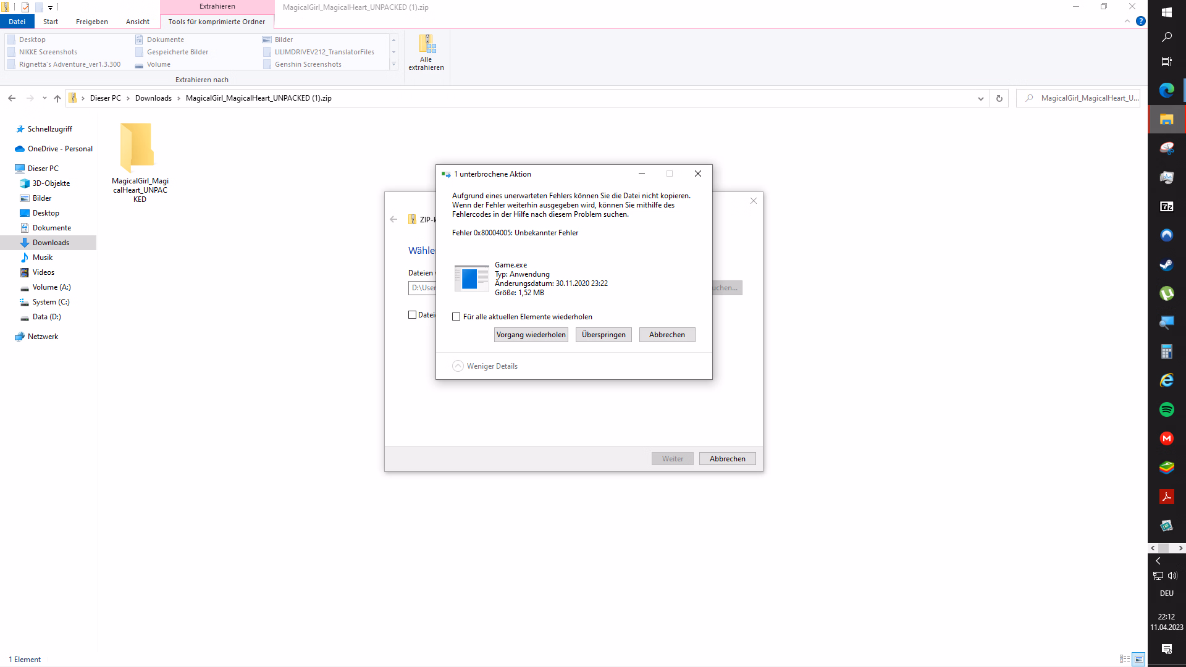Viewport: 1186px width, 667px height.
Task: Select Downloads in the navigation pane
Action: click(x=51, y=243)
